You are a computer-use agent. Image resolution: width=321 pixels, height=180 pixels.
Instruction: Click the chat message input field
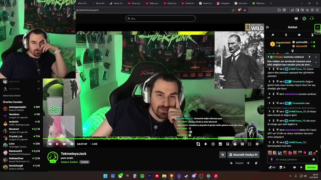(292, 159)
